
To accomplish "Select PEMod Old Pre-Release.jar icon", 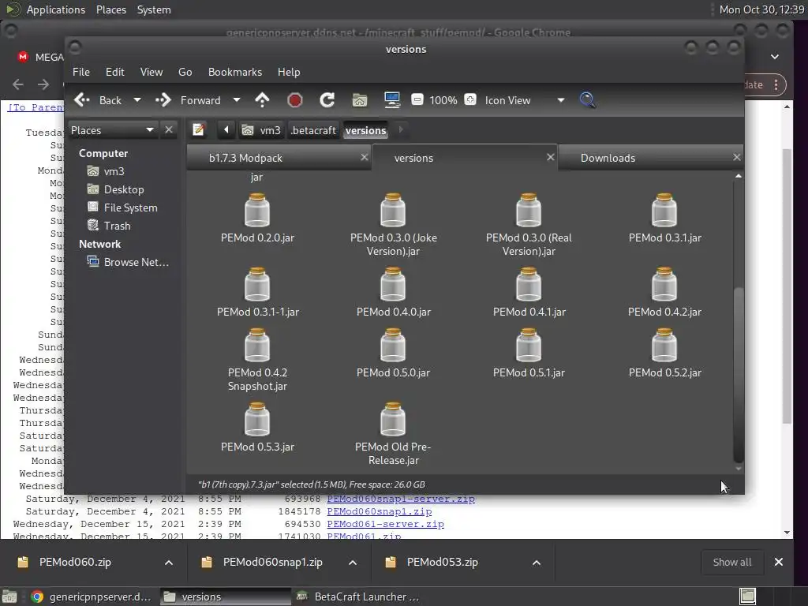I will click(393, 420).
